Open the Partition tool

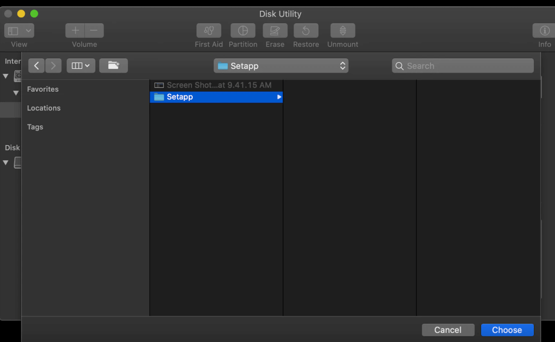coord(243,31)
